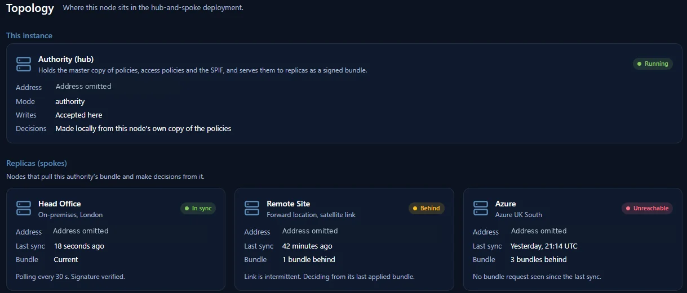This screenshot has height=293, width=687.
Task: Click the green Running status badge
Action: click(x=653, y=64)
